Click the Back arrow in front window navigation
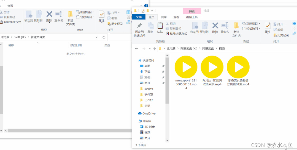 pyautogui.click(x=137, y=49)
